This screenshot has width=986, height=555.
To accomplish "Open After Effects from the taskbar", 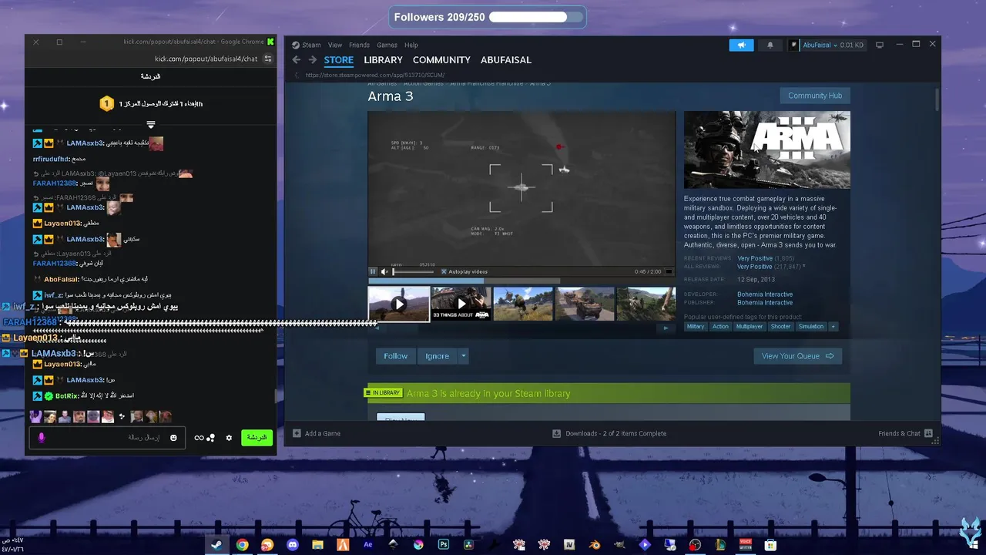I will click(368, 545).
